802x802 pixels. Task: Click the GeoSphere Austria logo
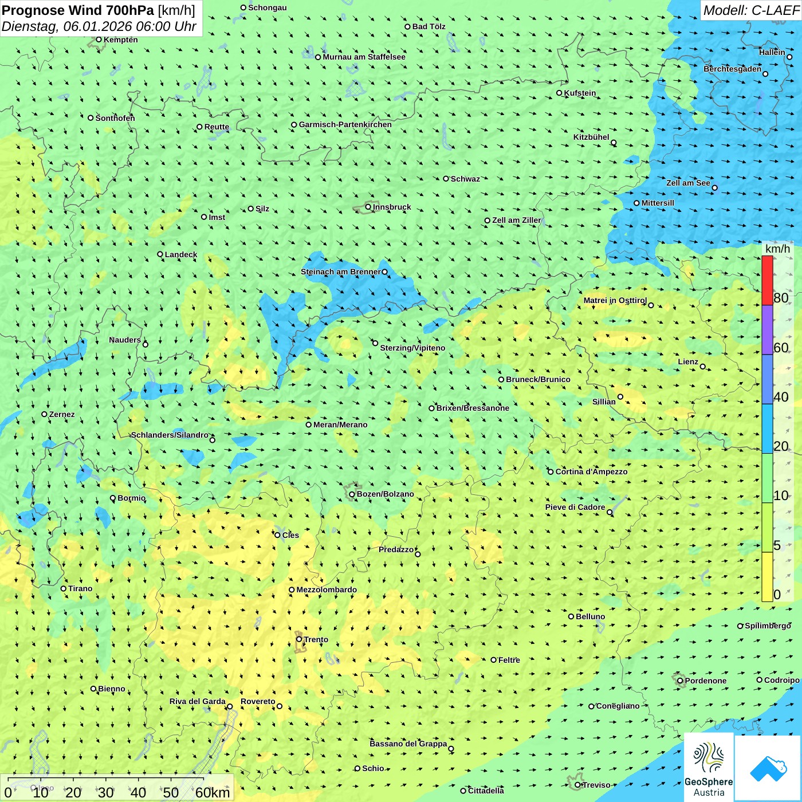pos(709,768)
